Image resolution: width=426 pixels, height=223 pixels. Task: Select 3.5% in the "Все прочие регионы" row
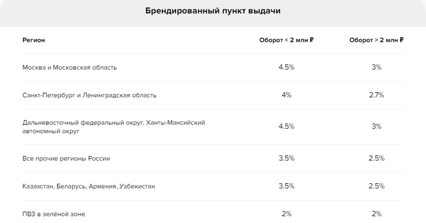pyautogui.click(x=286, y=158)
